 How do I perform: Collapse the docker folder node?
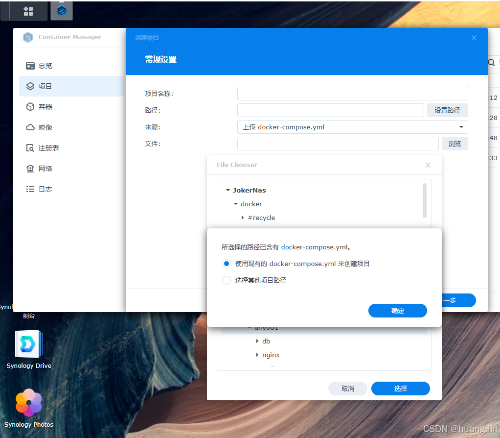point(236,204)
